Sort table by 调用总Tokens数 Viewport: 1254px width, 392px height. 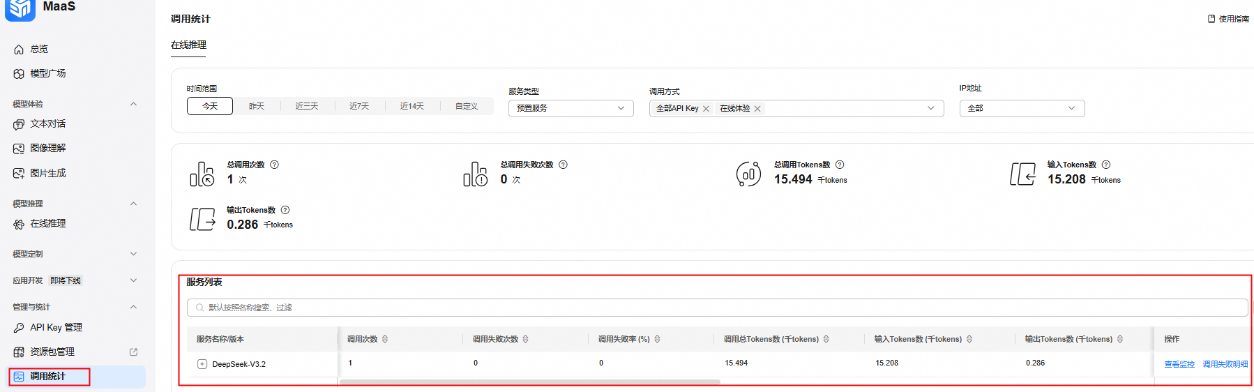pos(826,339)
